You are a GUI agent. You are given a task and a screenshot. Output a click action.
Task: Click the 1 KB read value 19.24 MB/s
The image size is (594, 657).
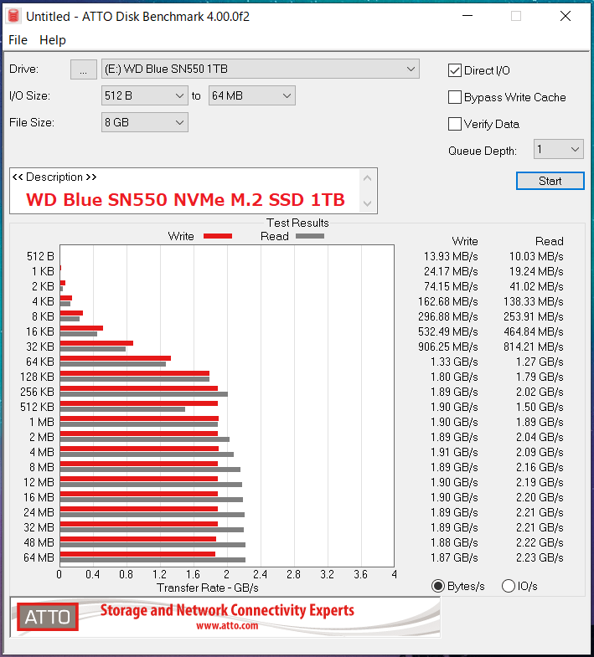coord(536,271)
